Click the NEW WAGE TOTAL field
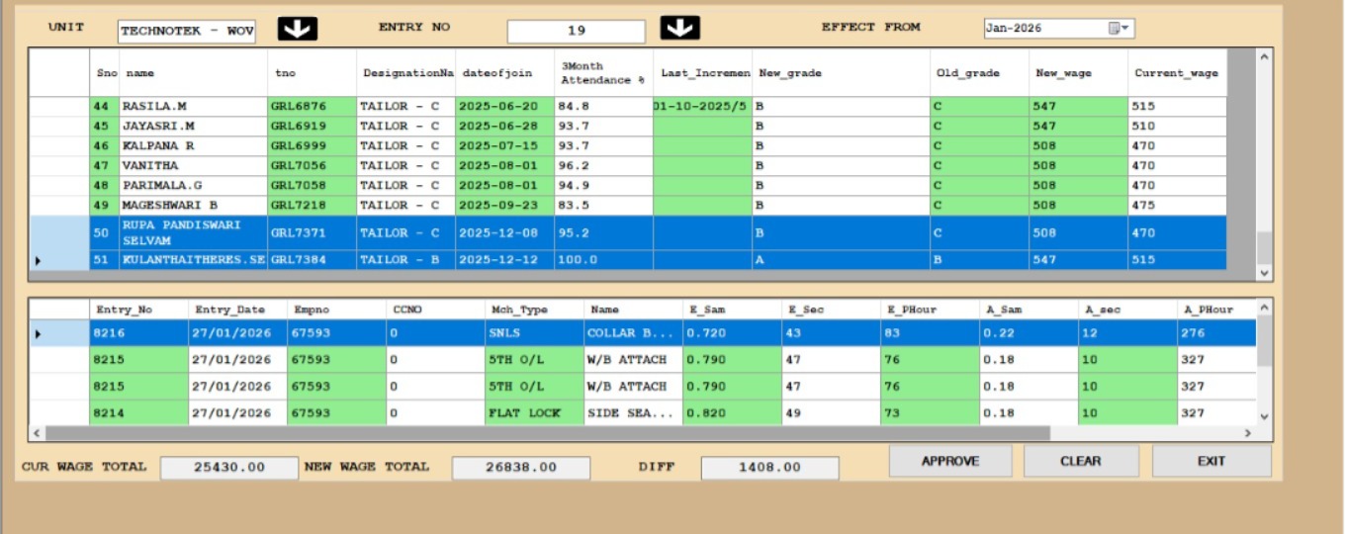This screenshot has height=534, width=1345. point(520,467)
